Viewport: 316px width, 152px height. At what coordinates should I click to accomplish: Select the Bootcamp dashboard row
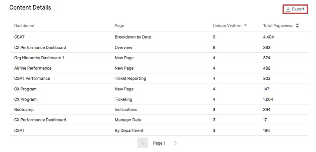tap(24, 110)
